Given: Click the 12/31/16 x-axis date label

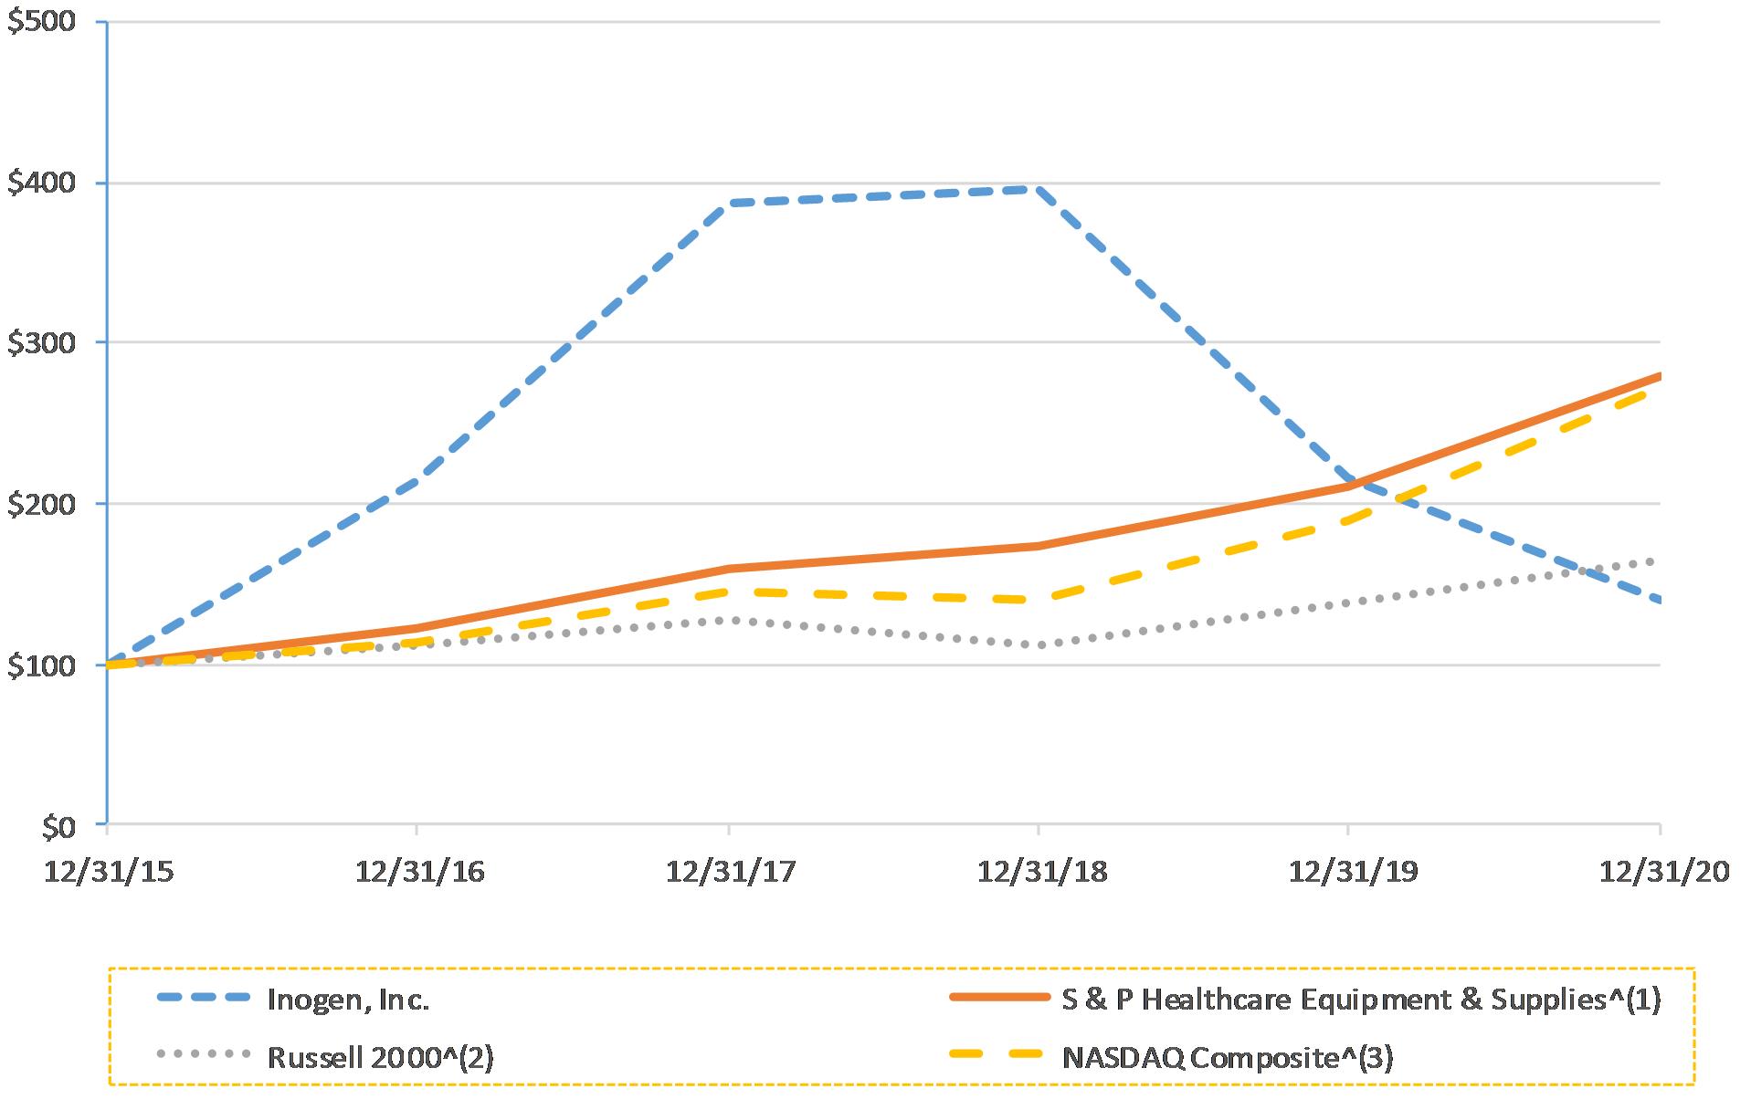Looking at the screenshot, I should [x=419, y=873].
